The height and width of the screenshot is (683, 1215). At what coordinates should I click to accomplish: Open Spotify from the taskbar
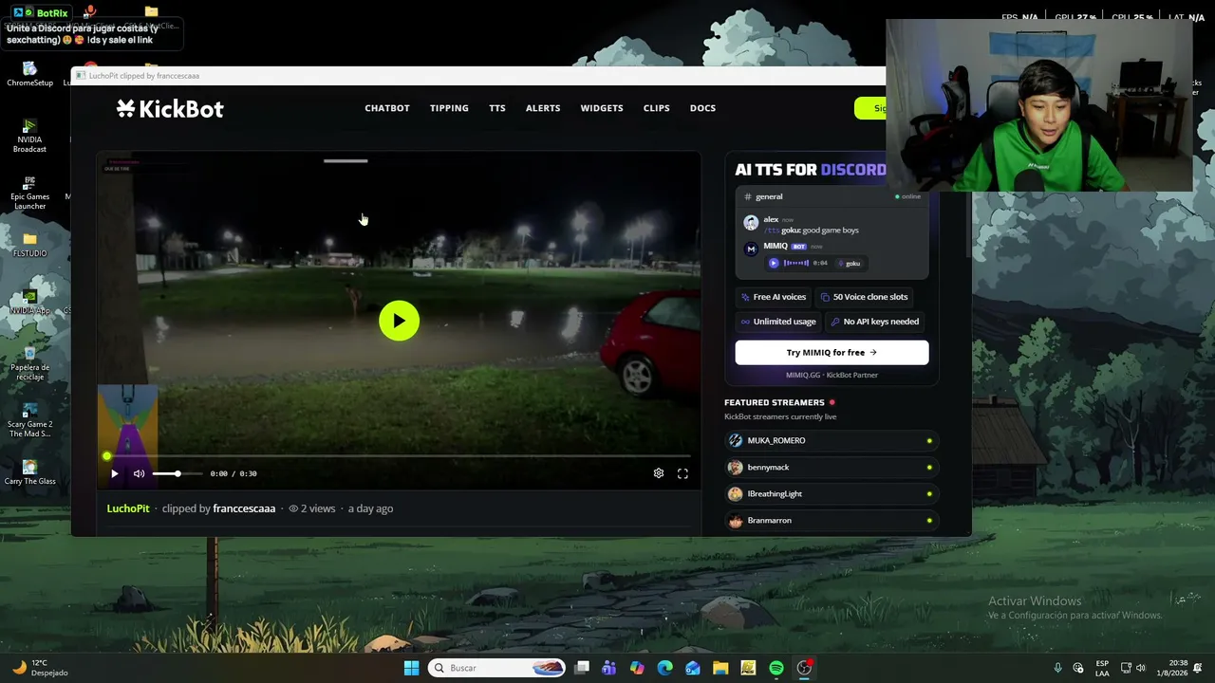point(776,668)
